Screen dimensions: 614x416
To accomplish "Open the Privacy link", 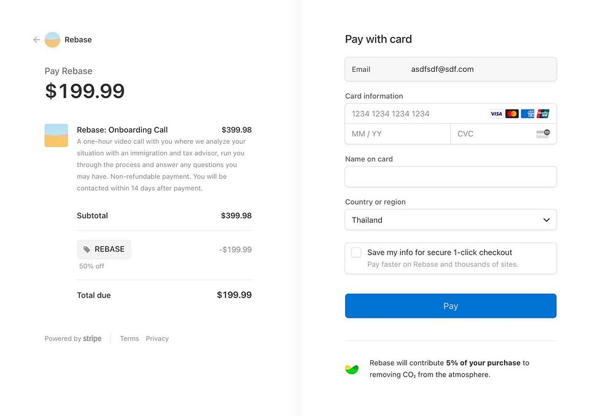I will tap(157, 339).
